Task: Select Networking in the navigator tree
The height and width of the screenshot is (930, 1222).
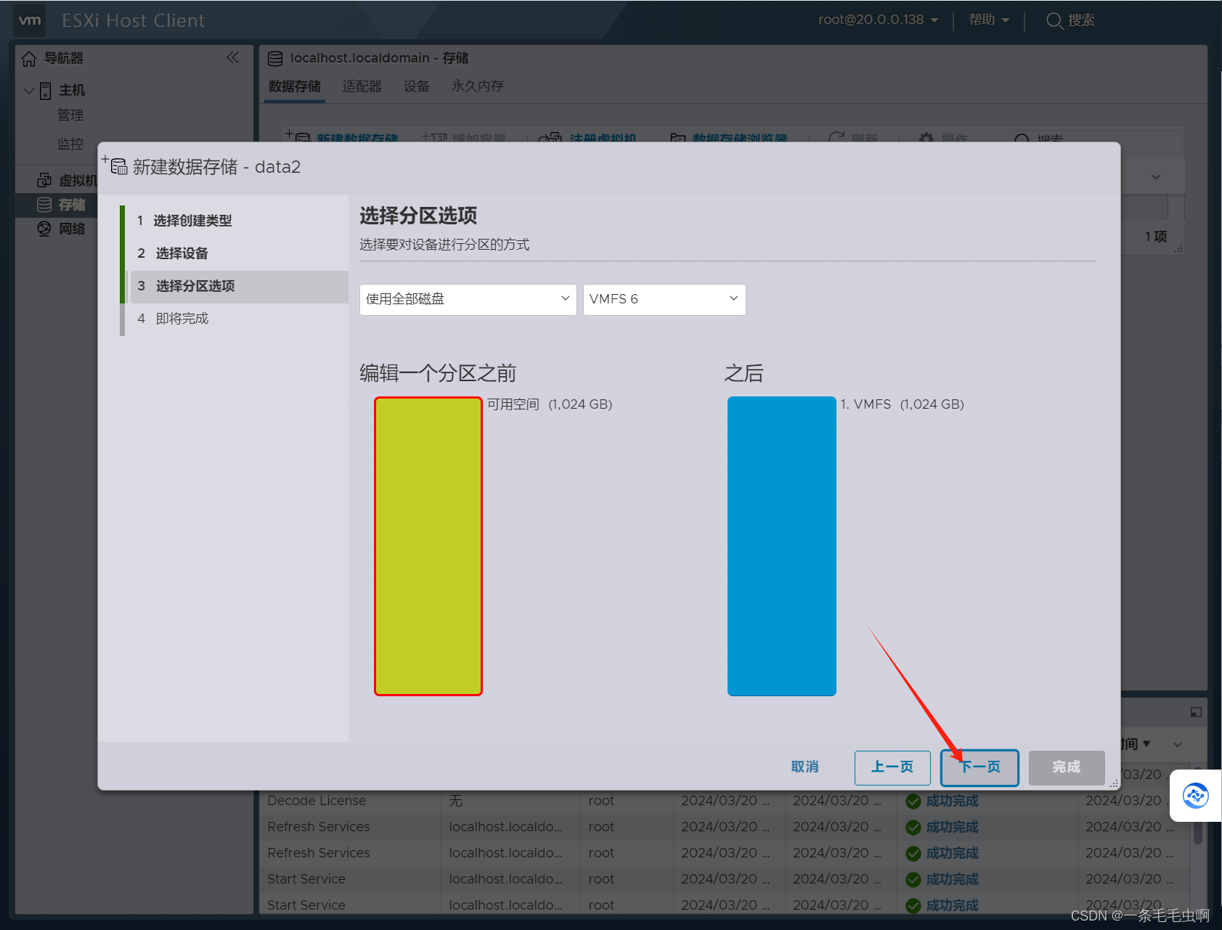Action: click(x=72, y=229)
